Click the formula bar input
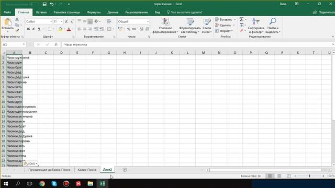The height and width of the screenshot is (188, 335). pyautogui.click(x=197, y=44)
